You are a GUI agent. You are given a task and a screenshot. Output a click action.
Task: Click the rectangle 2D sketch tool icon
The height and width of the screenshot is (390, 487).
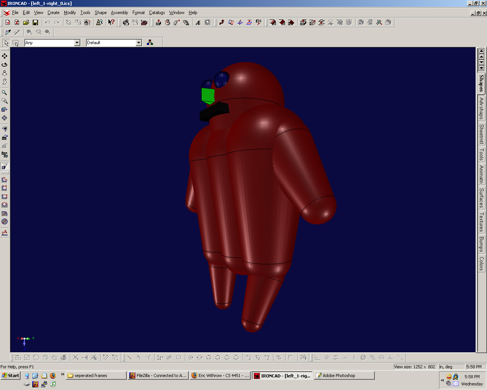(178, 358)
